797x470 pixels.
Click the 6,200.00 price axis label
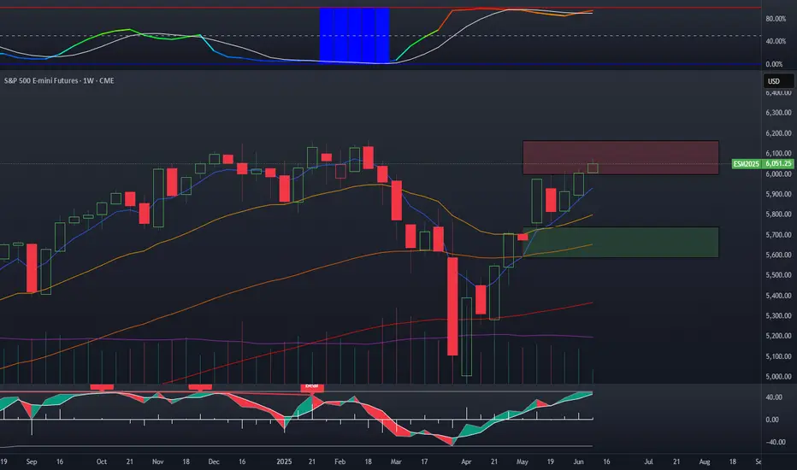779,133
